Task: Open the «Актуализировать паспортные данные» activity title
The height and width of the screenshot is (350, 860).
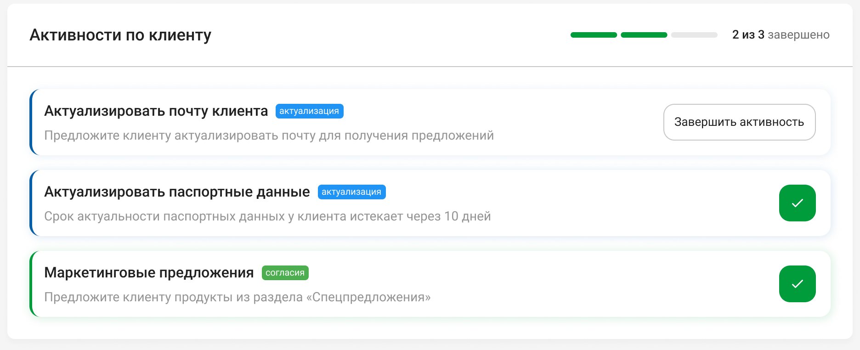Action: 177,192
